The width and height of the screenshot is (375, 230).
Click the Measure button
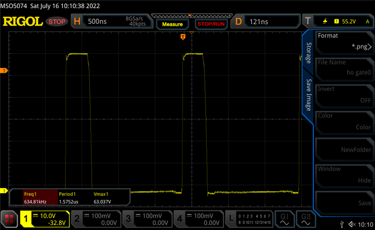pos(173,24)
